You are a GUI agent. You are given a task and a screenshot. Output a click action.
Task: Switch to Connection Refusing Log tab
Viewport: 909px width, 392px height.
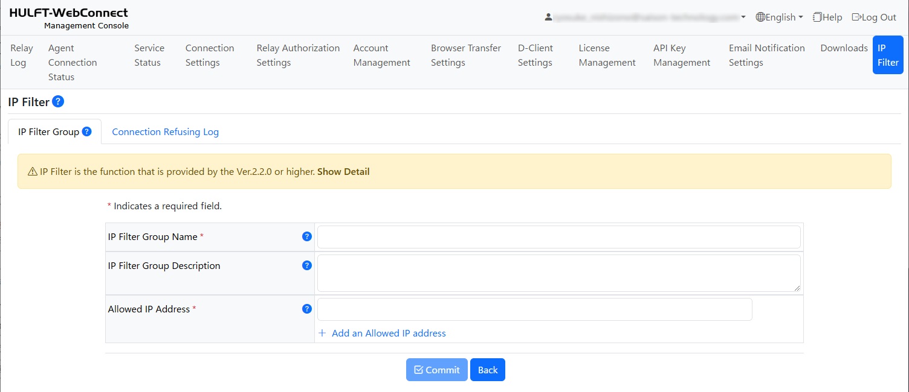pos(166,131)
